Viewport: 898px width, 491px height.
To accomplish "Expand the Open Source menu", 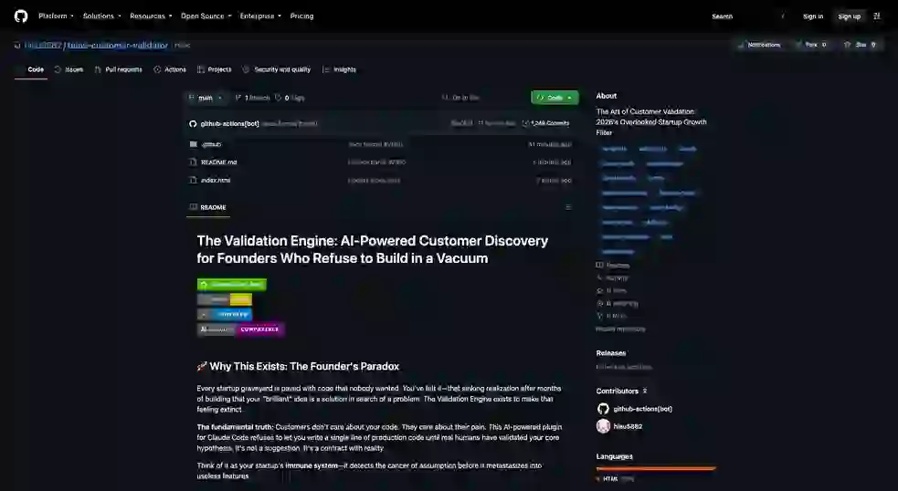I will [x=206, y=16].
